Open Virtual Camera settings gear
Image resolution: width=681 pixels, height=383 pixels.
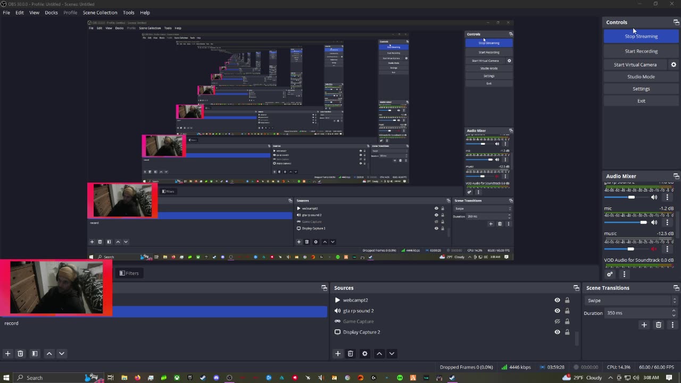click(x=674, y=65)
